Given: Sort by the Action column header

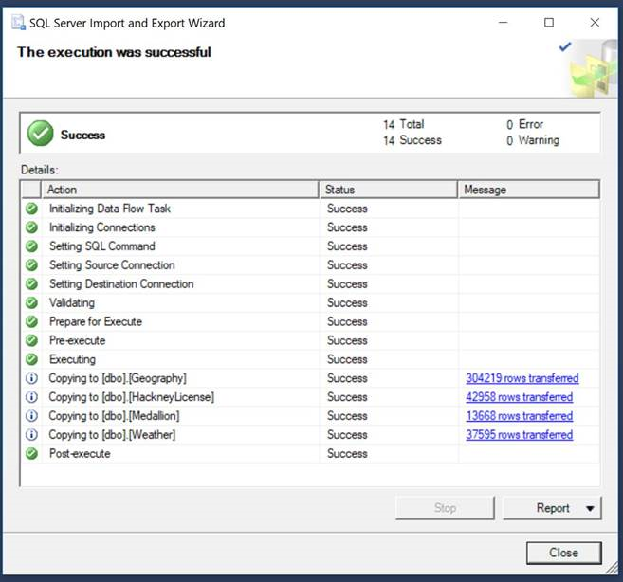Looking at the screenshot, I should pyautogui.click(x=180, y=190).
